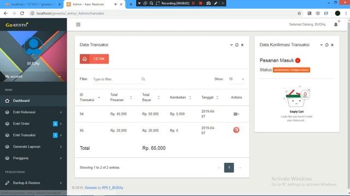Reload the Data Transaksi panel
The width and height of the screenshot is (350, 196).
(x=237, y=45)
